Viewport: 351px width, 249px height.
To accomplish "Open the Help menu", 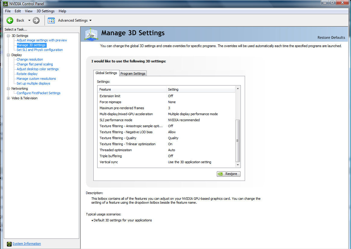I will 62,11.
